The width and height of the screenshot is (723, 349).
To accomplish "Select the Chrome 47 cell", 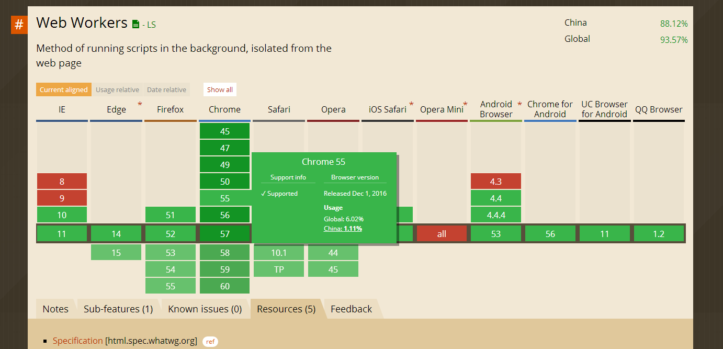I will pyautogui.click(x=224, y=148).
